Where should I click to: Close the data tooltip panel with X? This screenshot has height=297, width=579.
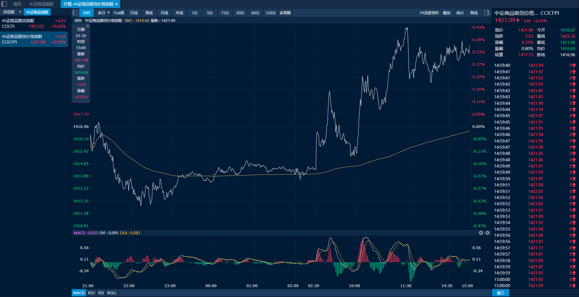(88, 26)
